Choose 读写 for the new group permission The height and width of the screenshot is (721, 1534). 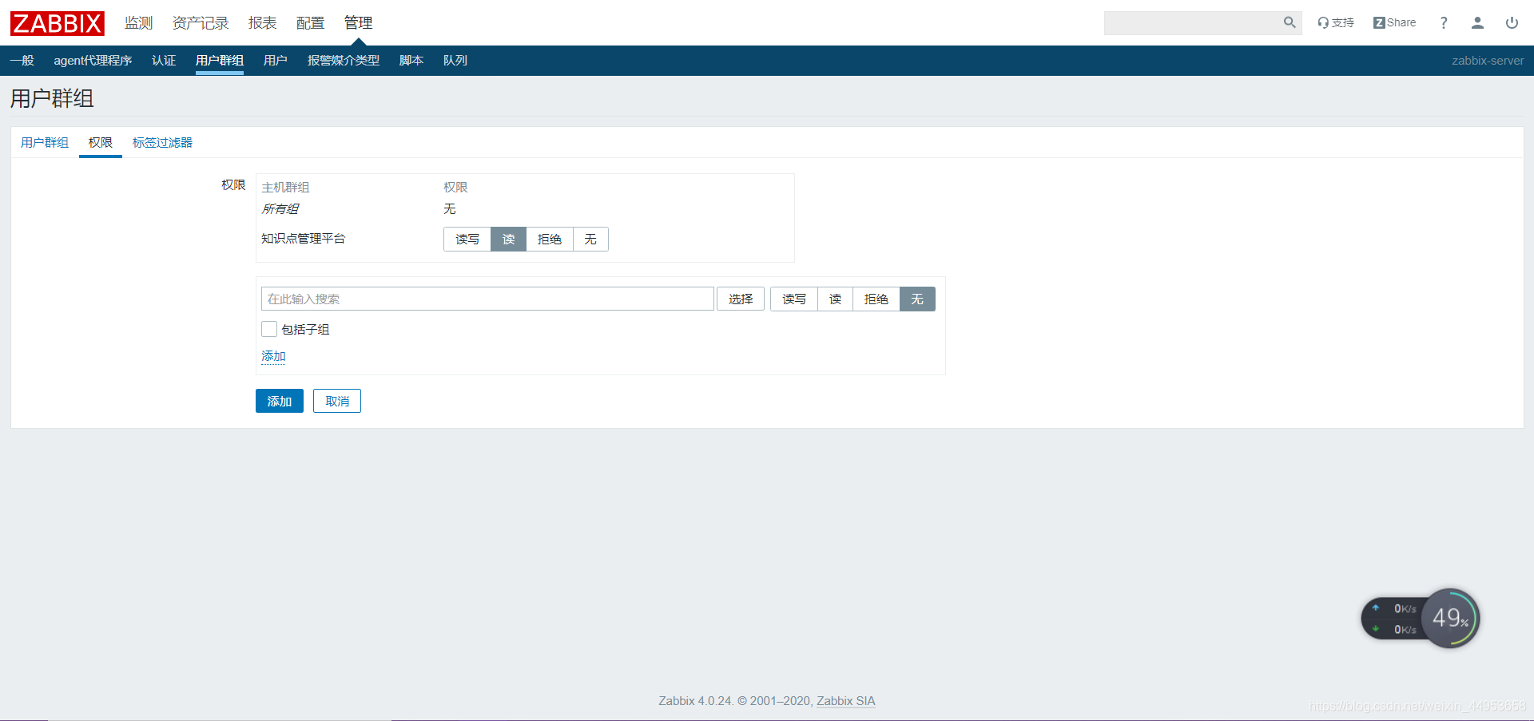pos(794,299)
